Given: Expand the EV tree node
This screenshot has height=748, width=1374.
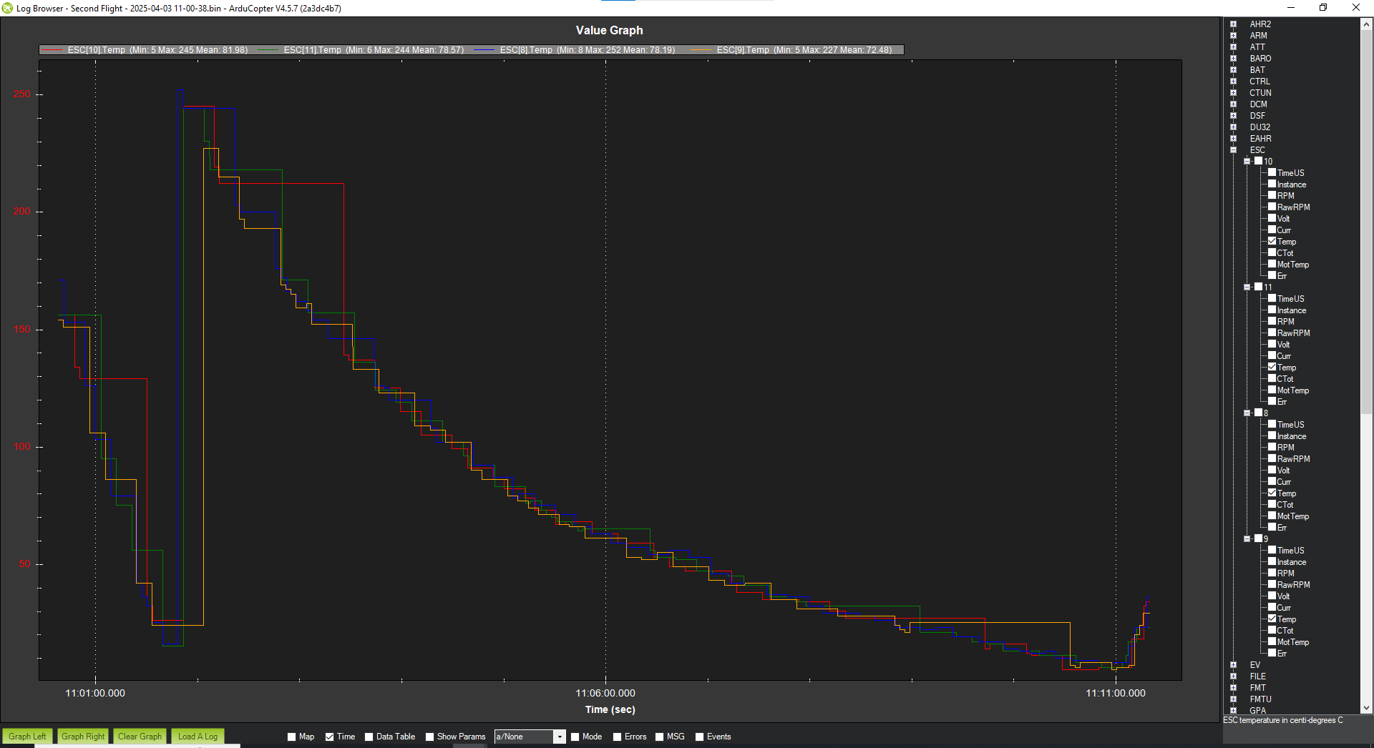Looking at the screenshot, I should coord(1233,665).
